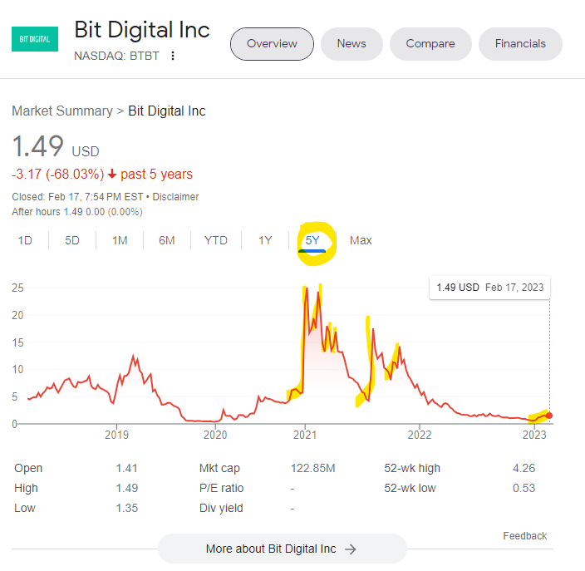Click the Feedback link
Screen dimensions: 585x571
point(524,535)
